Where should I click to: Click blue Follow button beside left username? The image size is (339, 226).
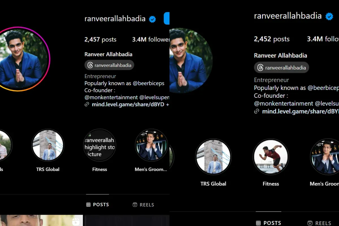coord(167,19)
